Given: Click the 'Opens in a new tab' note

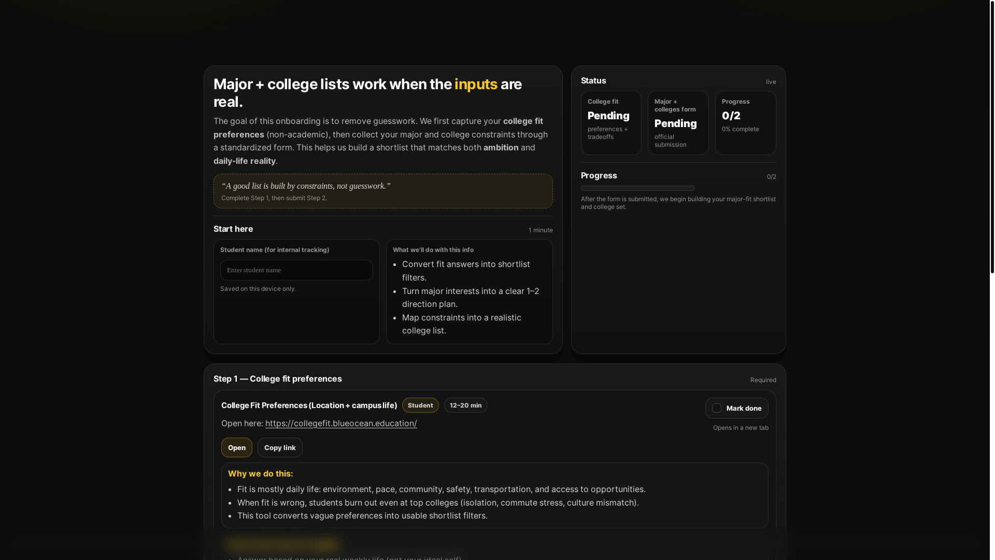Looking at the screenshot, I should (741, 428).
